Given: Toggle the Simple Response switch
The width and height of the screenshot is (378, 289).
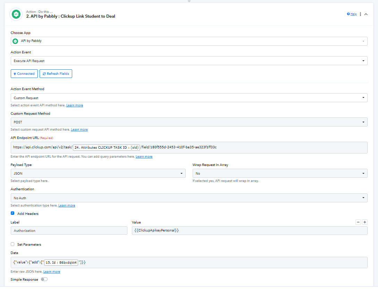Looking at the screenshot, I should click(44, 279).
